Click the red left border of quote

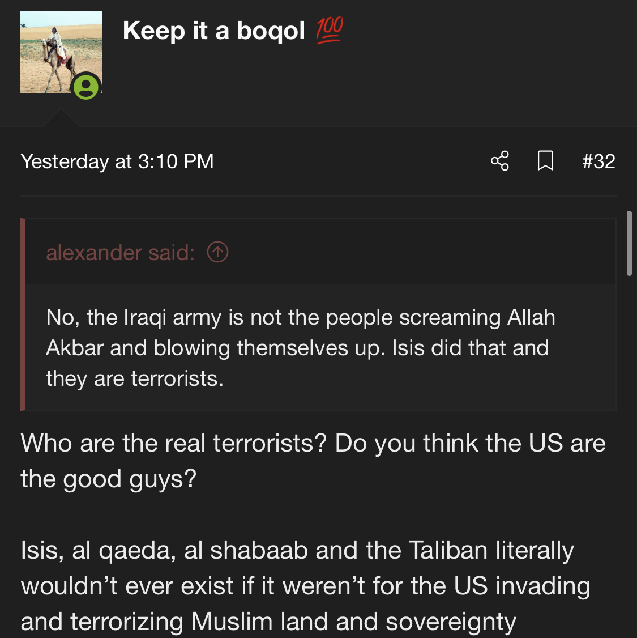coord(23,314)
